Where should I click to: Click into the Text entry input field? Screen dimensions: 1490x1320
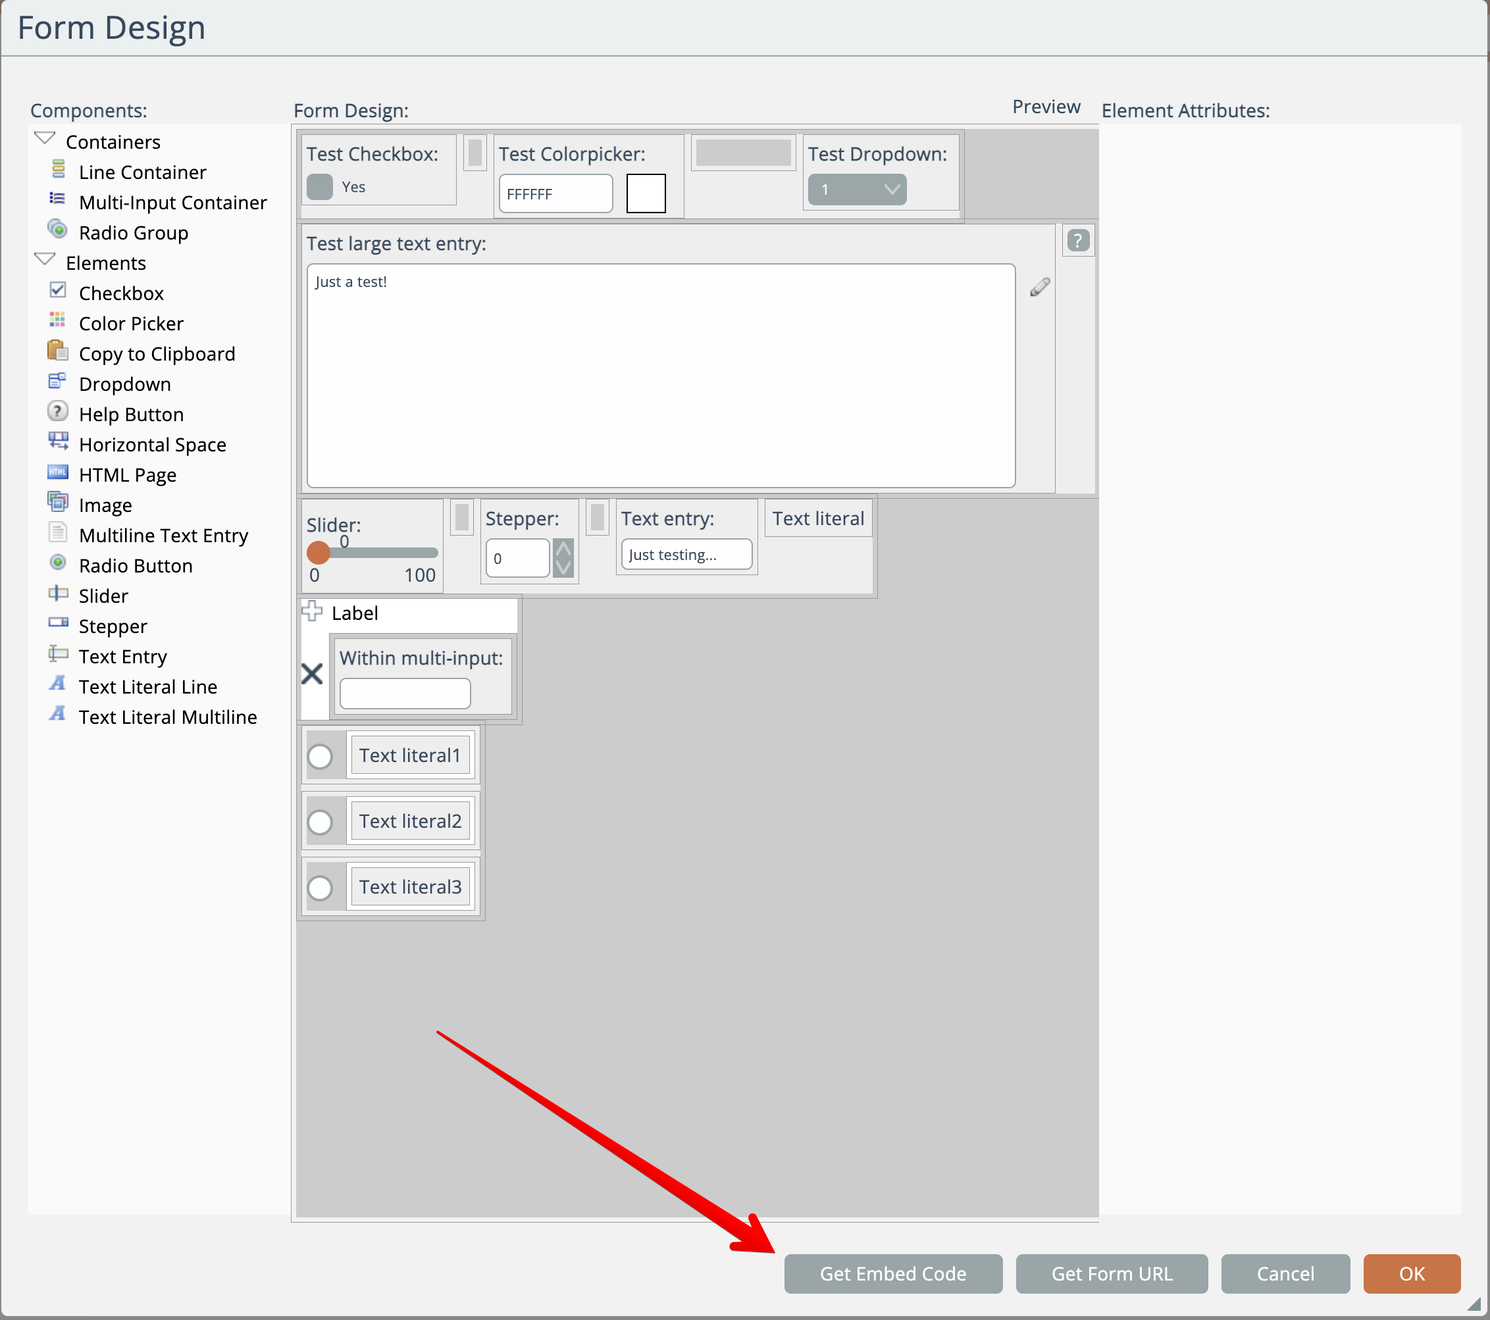pos(685,555)
